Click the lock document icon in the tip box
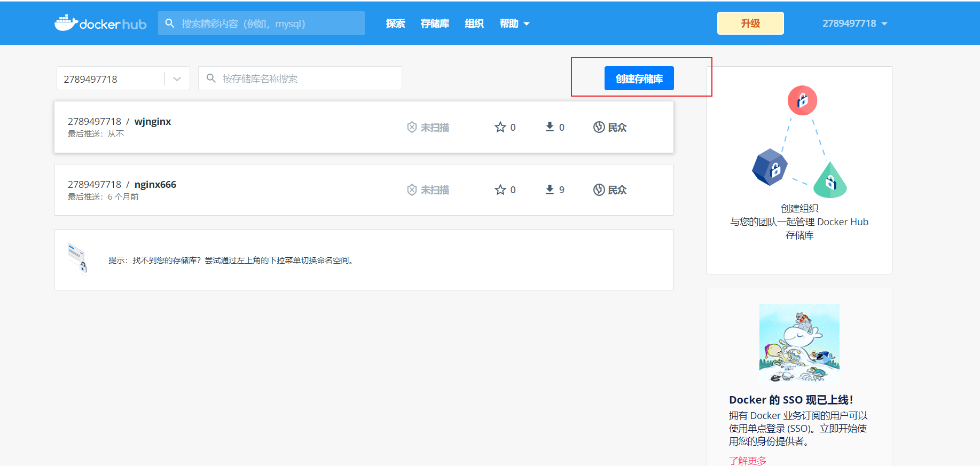 [77, 258]
